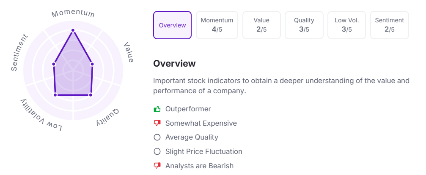Click the Outperformer indicator text

(188, 109)
